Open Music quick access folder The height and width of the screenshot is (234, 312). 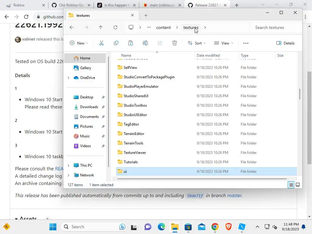85,136
